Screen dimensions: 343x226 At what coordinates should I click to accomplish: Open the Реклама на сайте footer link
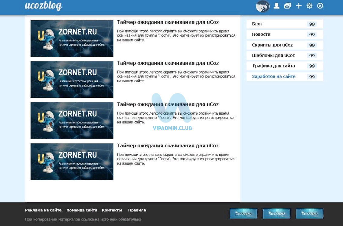click(43, 210)
